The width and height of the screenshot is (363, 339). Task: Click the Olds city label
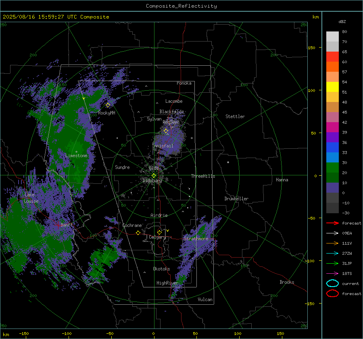(154, 168)
